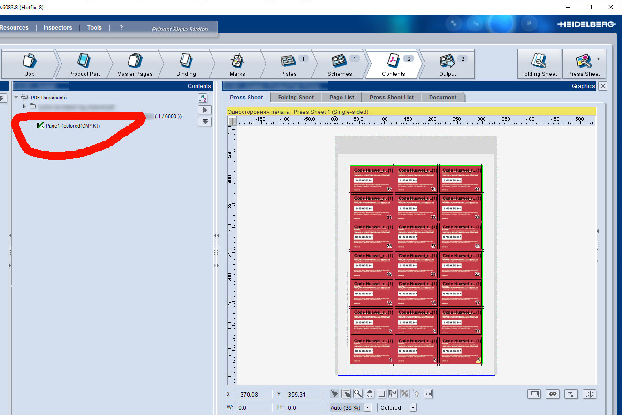
Task: Select page thumbnail numbered 21 on sheet
Action: tap(416, 264)
